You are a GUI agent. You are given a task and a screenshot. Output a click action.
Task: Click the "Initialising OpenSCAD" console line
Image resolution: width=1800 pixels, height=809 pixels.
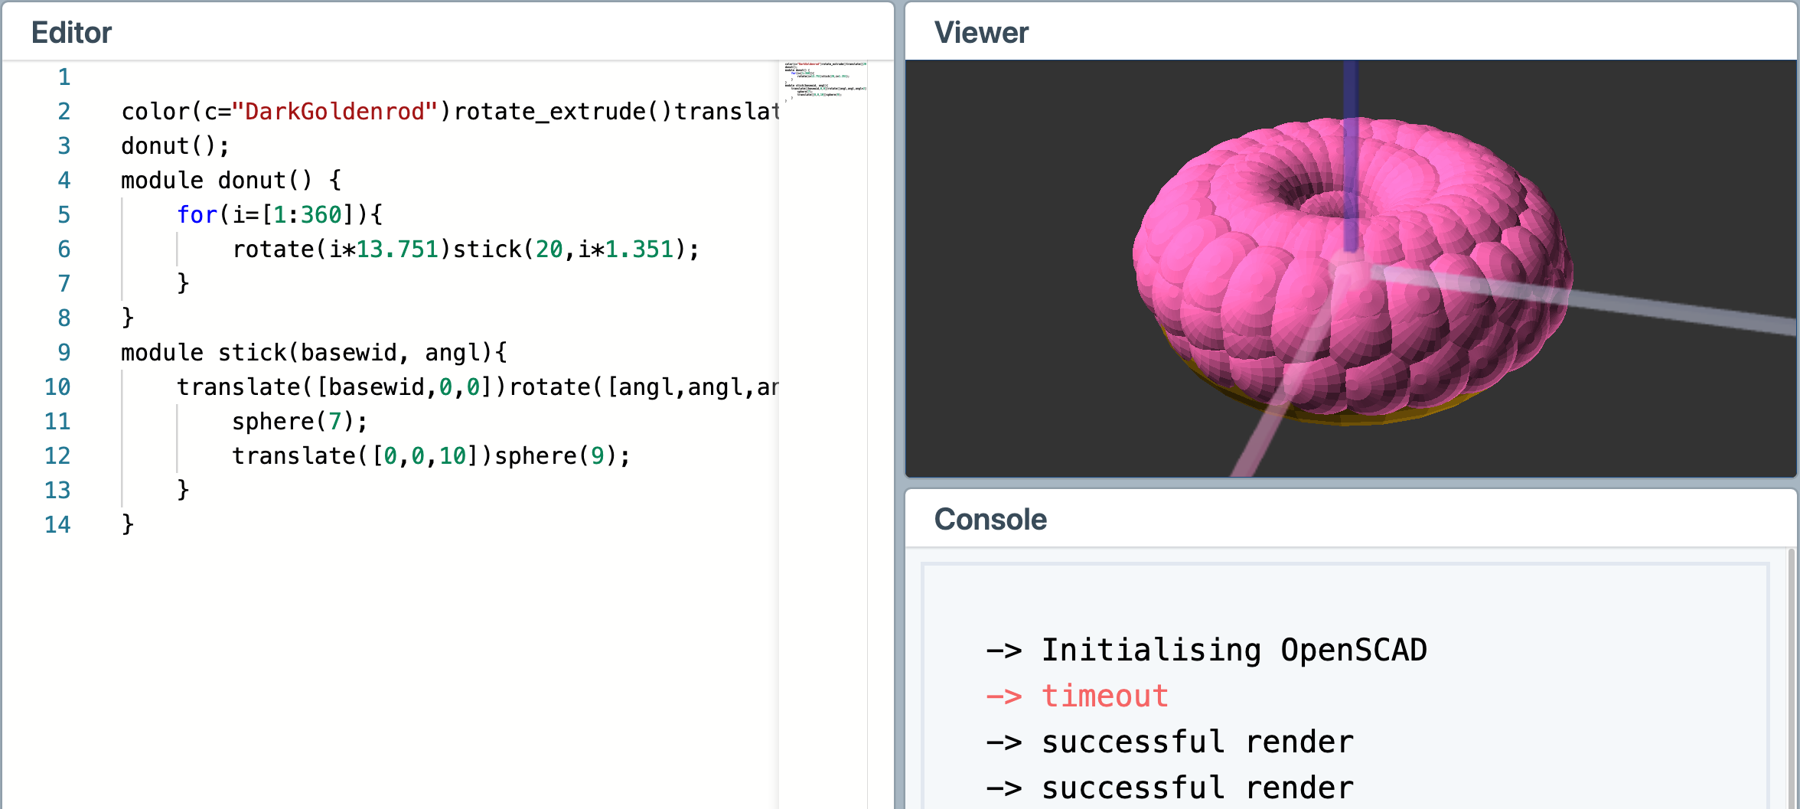[1233, 651]
